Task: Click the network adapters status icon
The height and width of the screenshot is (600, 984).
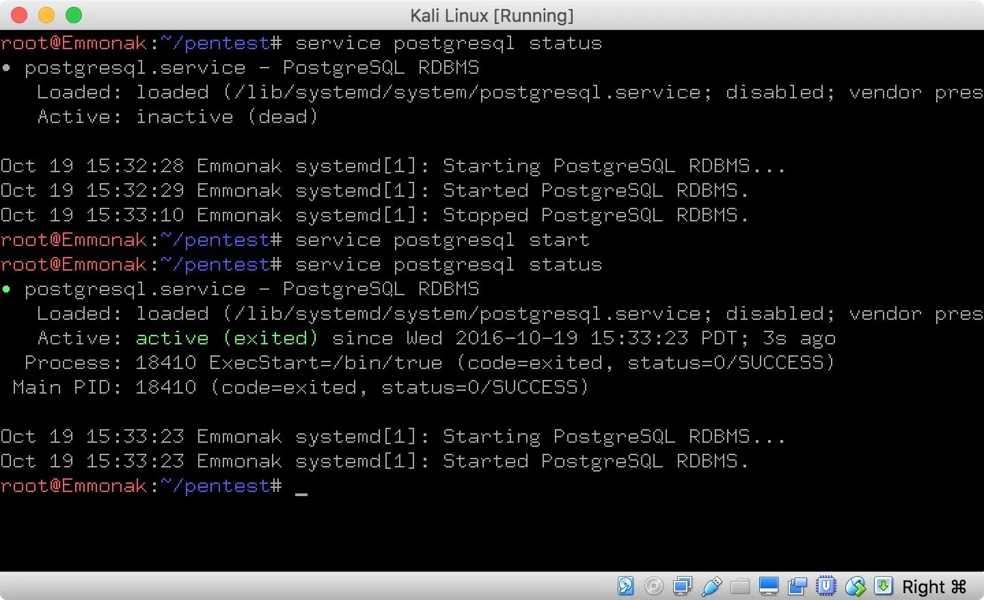Action: point(683,586)
